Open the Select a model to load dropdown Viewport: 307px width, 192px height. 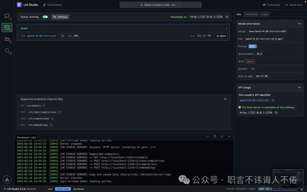[x=160, y=5]
